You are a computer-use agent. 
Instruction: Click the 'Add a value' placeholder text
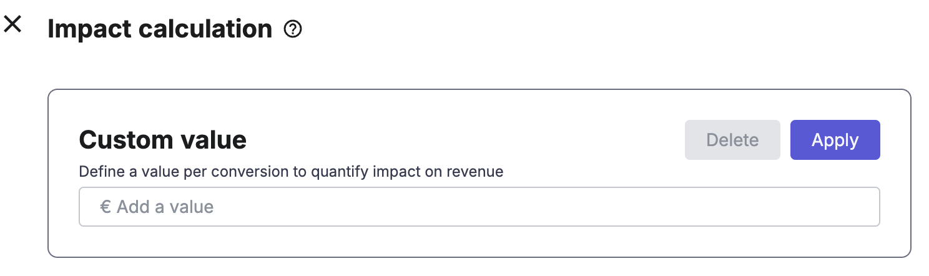point(165,207)
